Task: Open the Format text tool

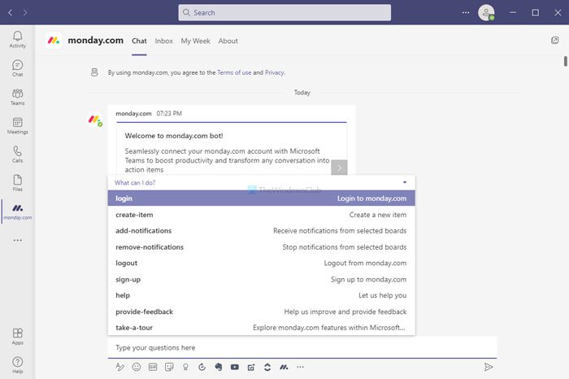Action: click(119, 367)
